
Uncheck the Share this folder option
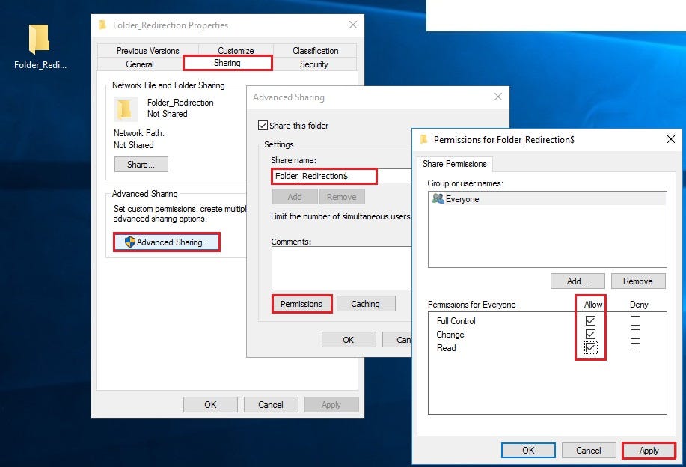click(262, 126)
